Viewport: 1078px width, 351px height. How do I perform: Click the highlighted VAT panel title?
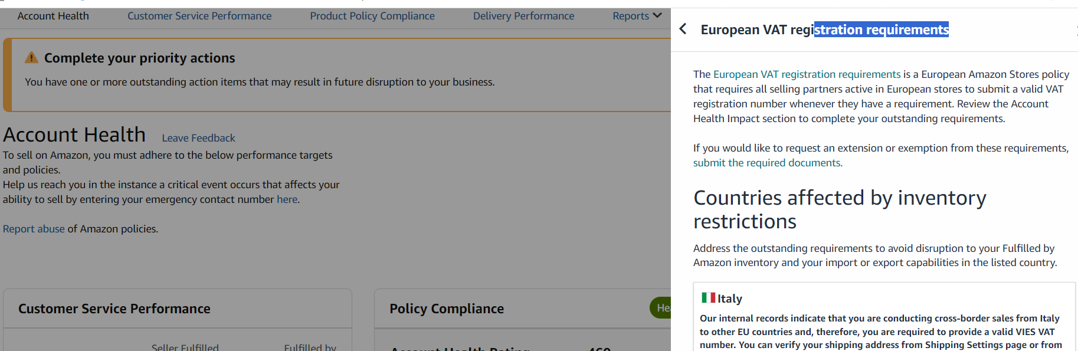[x=824, y=29]
